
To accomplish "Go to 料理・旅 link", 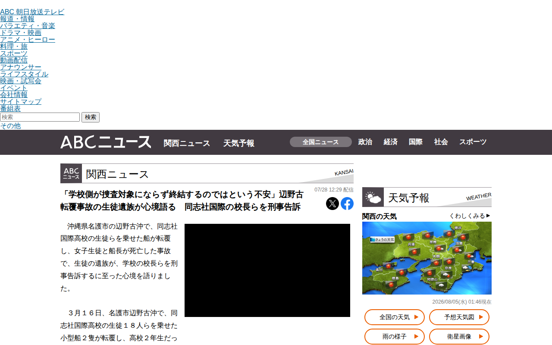I will click(14, 47).
